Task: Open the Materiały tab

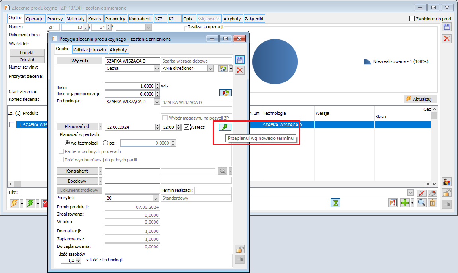Action: [x=75, y=19]
